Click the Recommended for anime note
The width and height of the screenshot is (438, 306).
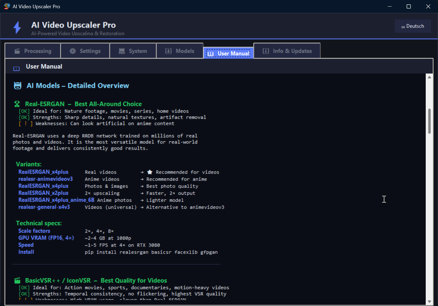176,179
